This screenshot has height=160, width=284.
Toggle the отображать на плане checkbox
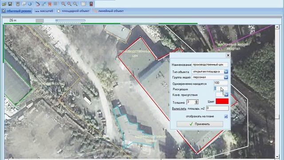pos(226,116)
